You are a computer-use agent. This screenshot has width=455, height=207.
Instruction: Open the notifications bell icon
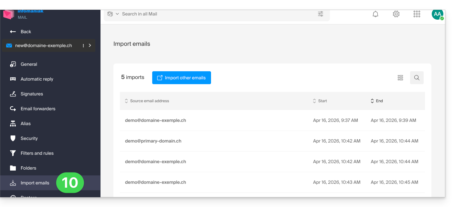tap(376, 14)
